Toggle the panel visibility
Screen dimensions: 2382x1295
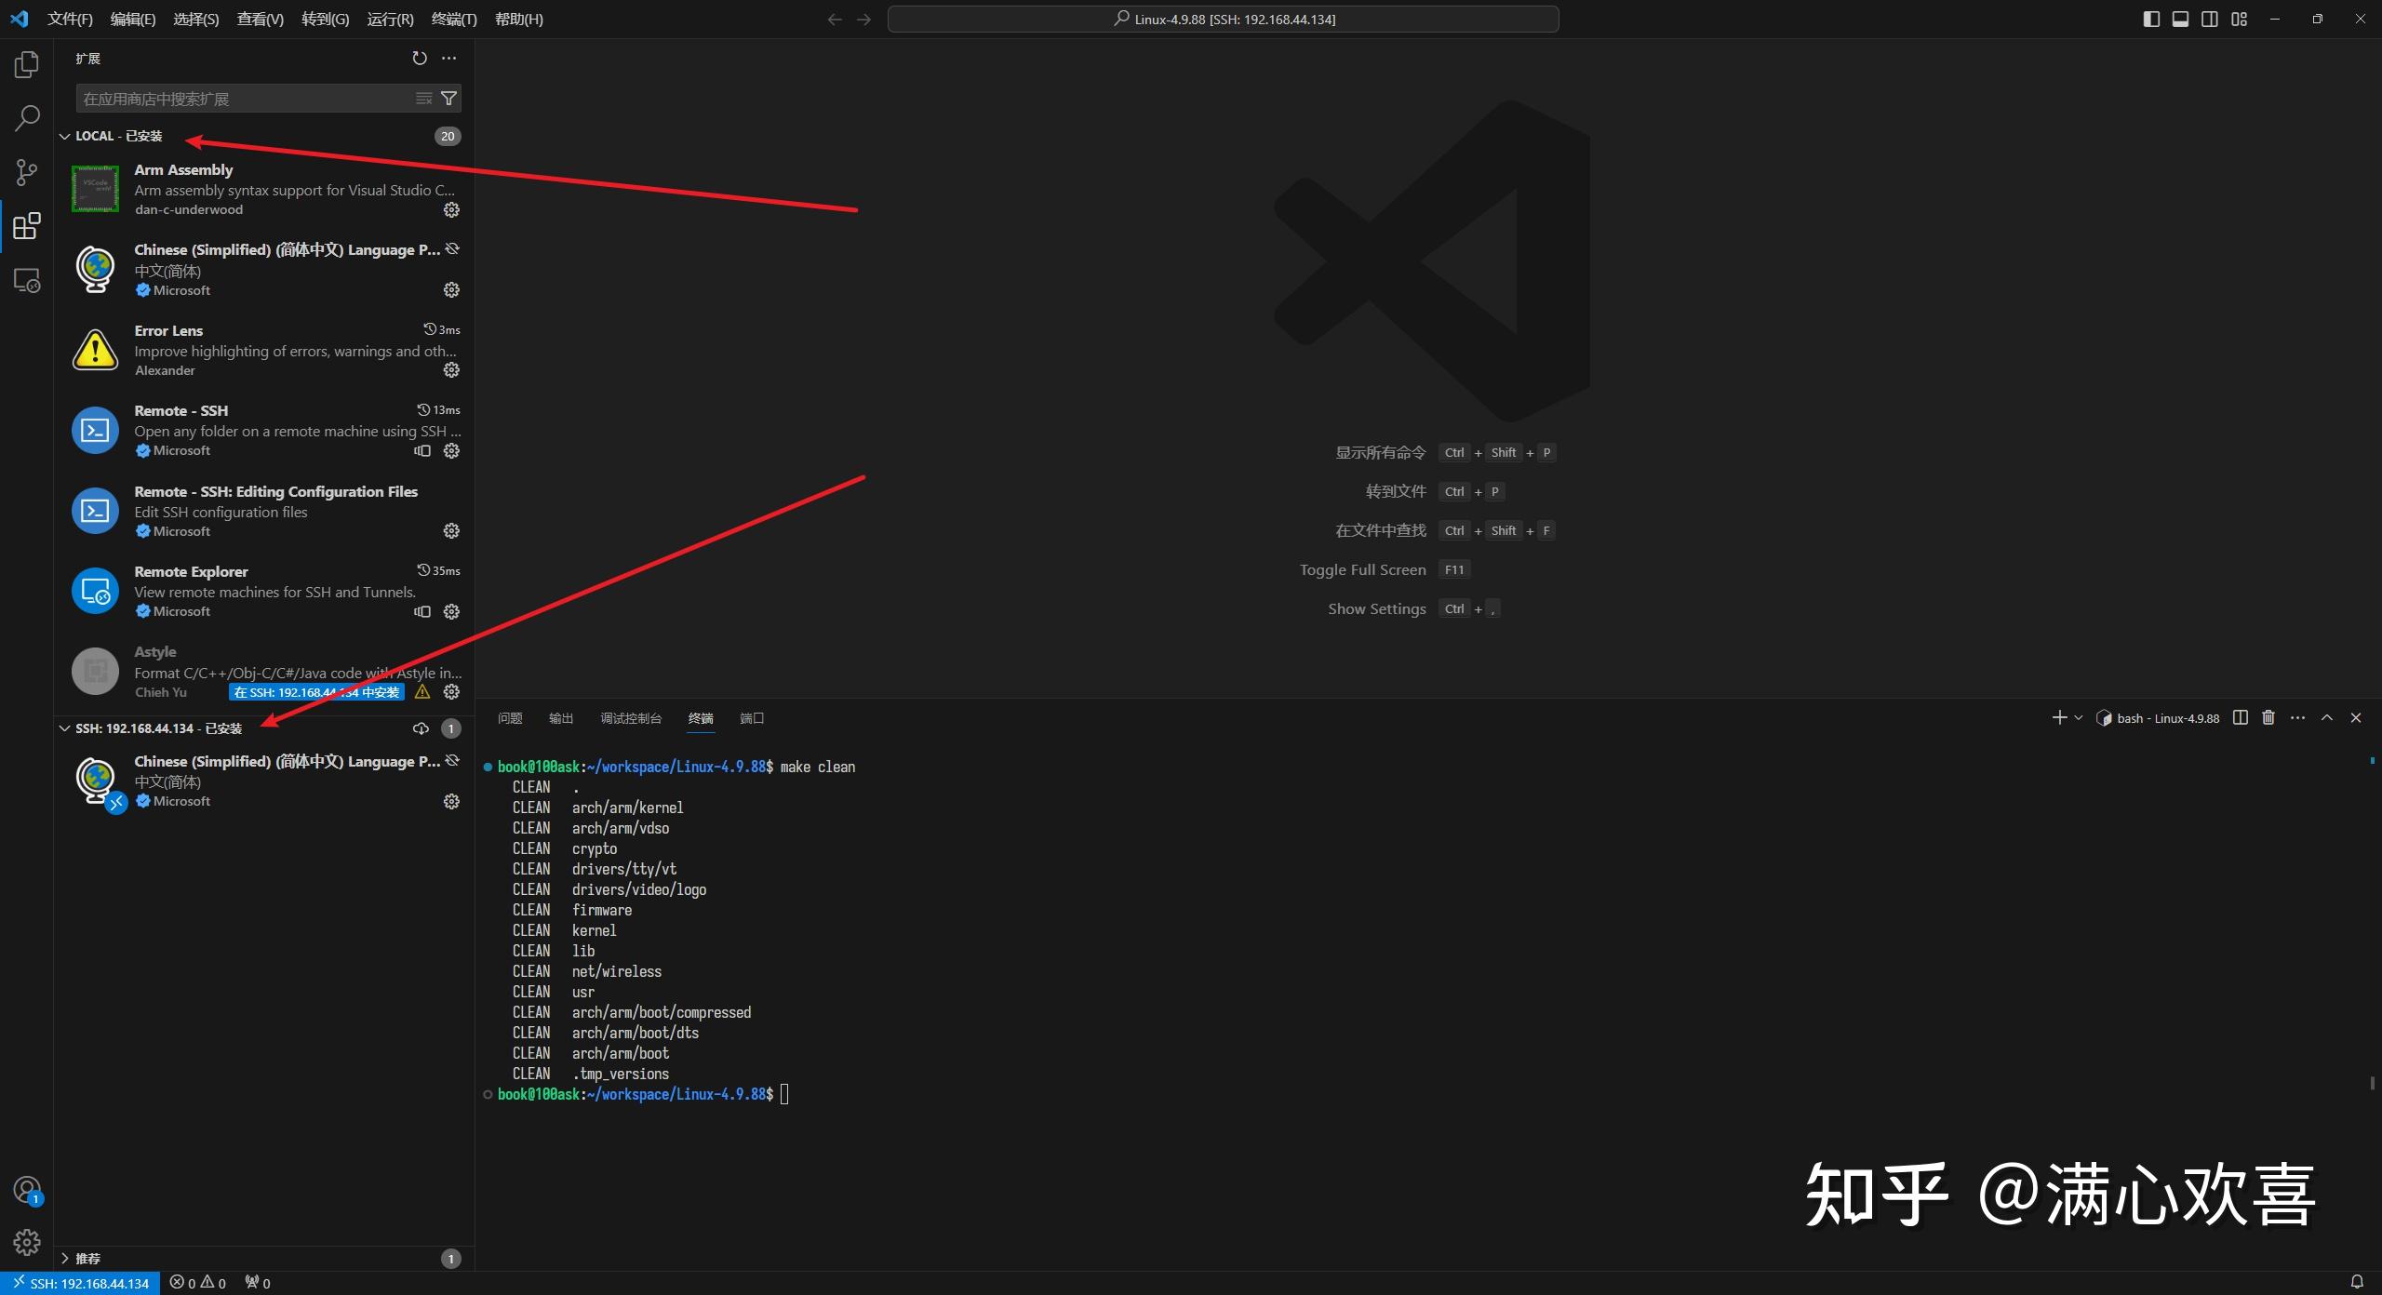[x=2180, y=19]
